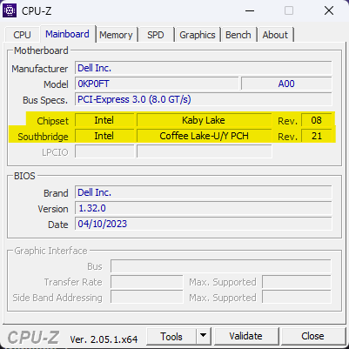Minimize the CPU-Z window
This screenshot has width=349, height=349.
250,11
